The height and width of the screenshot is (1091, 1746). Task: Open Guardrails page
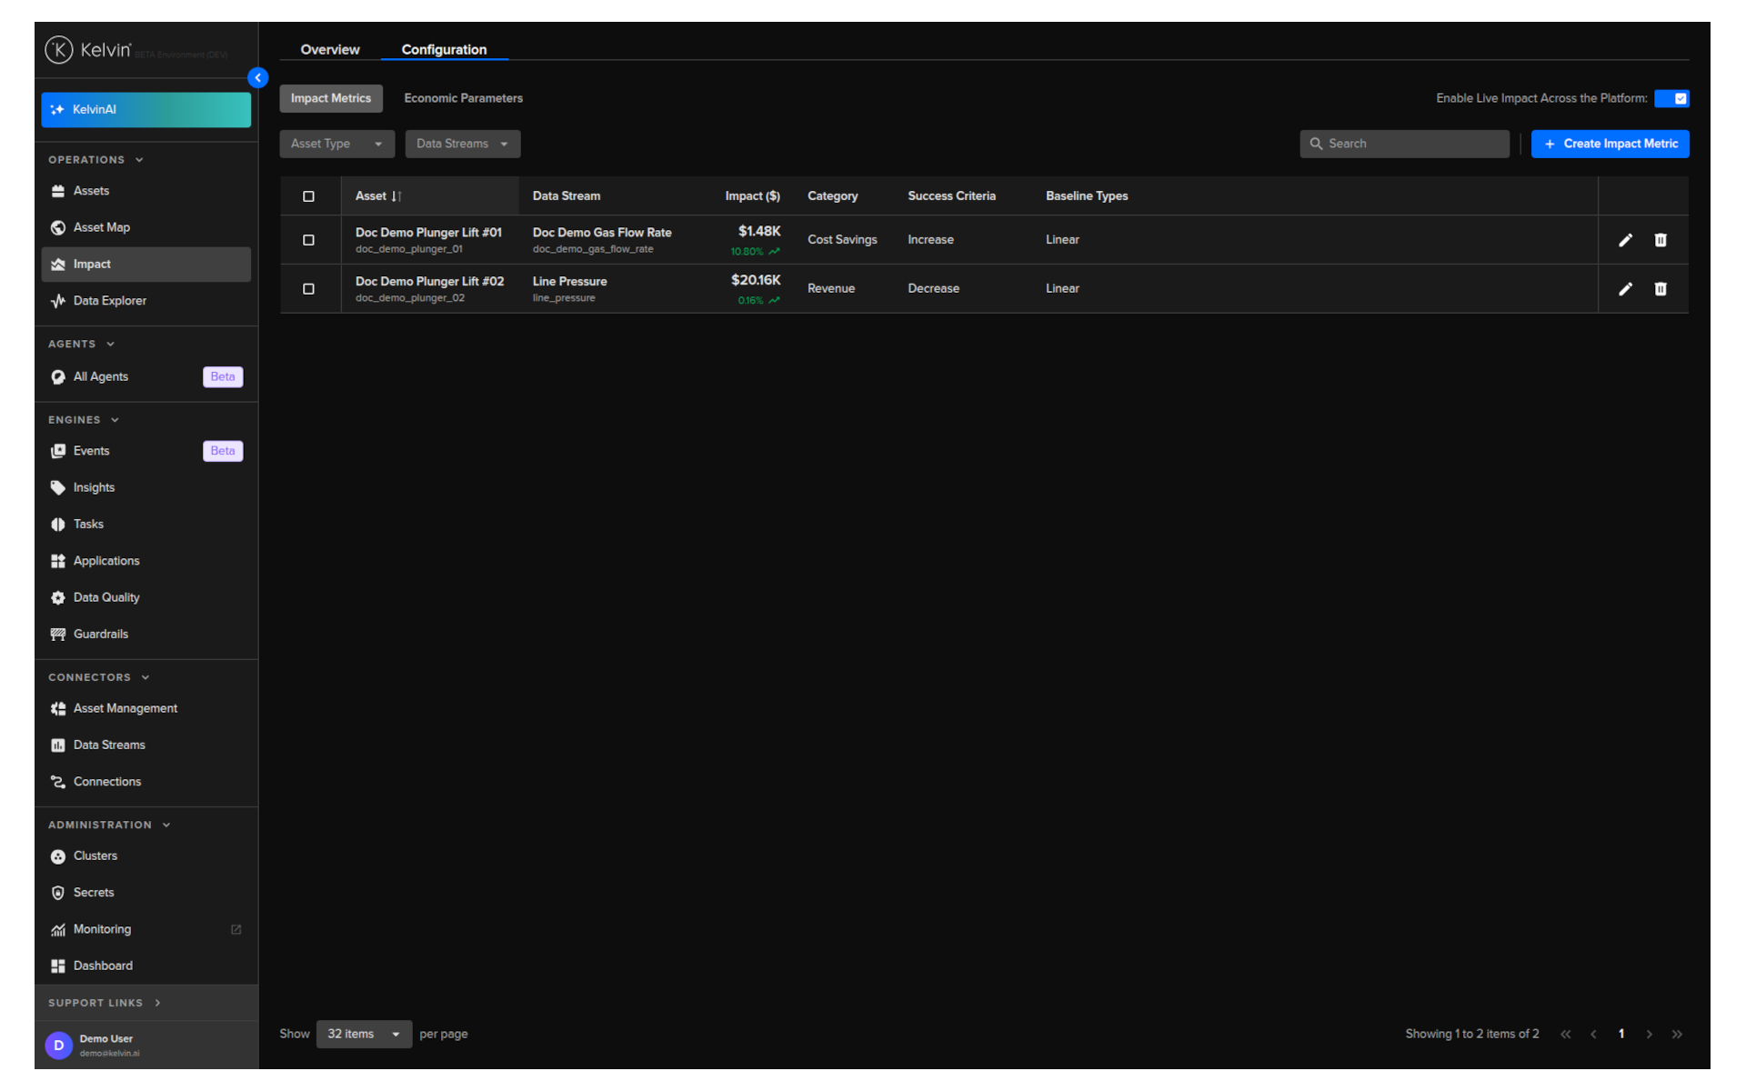[145, 634]
